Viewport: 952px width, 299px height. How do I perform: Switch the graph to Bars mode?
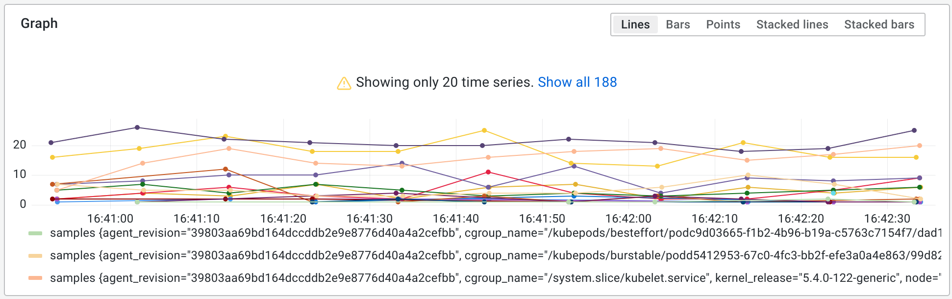click(677, 25)
